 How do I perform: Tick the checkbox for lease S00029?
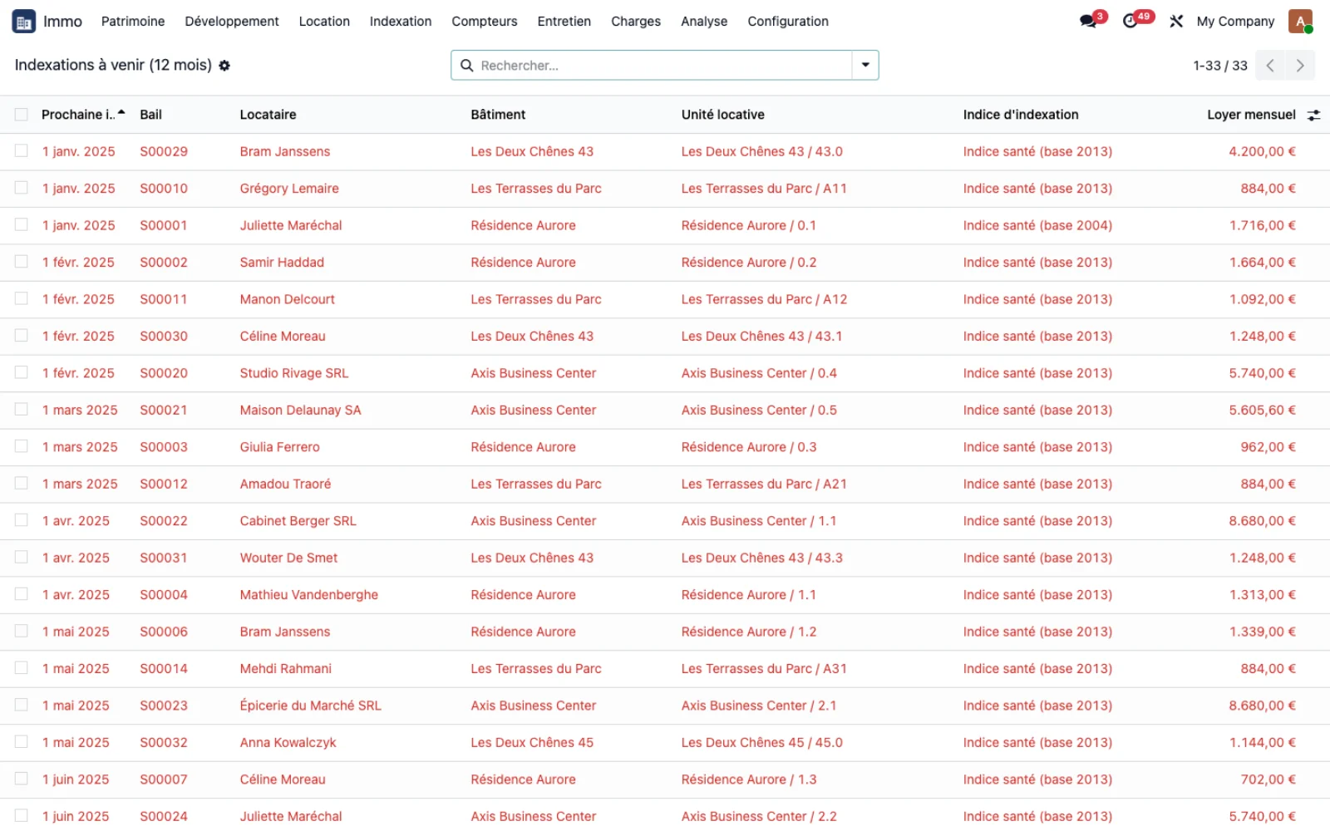[x=22, y=151]
